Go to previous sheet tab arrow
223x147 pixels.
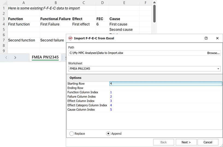tap(7, 58)
